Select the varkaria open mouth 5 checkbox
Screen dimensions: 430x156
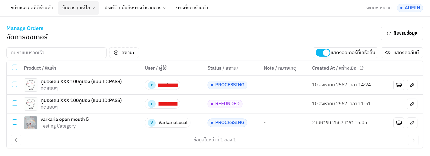15,122
